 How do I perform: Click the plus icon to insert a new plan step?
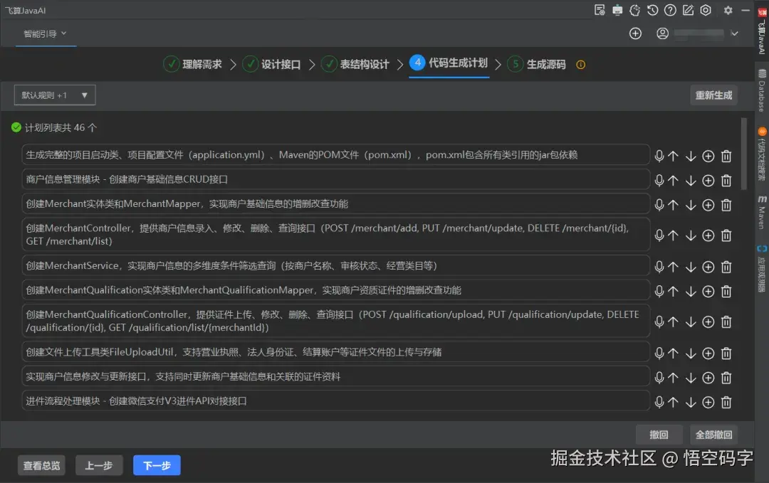(708, 154)
